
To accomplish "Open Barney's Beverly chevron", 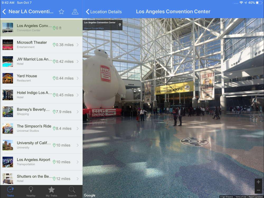I will (x=78, y=112).
